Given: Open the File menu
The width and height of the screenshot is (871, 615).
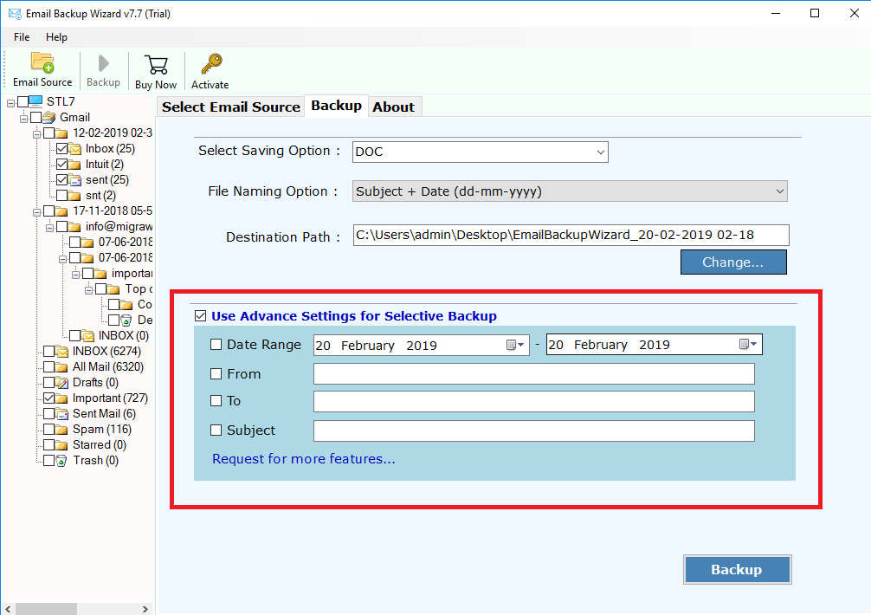Looking at the screenshot, I should [x=22, y=37].
